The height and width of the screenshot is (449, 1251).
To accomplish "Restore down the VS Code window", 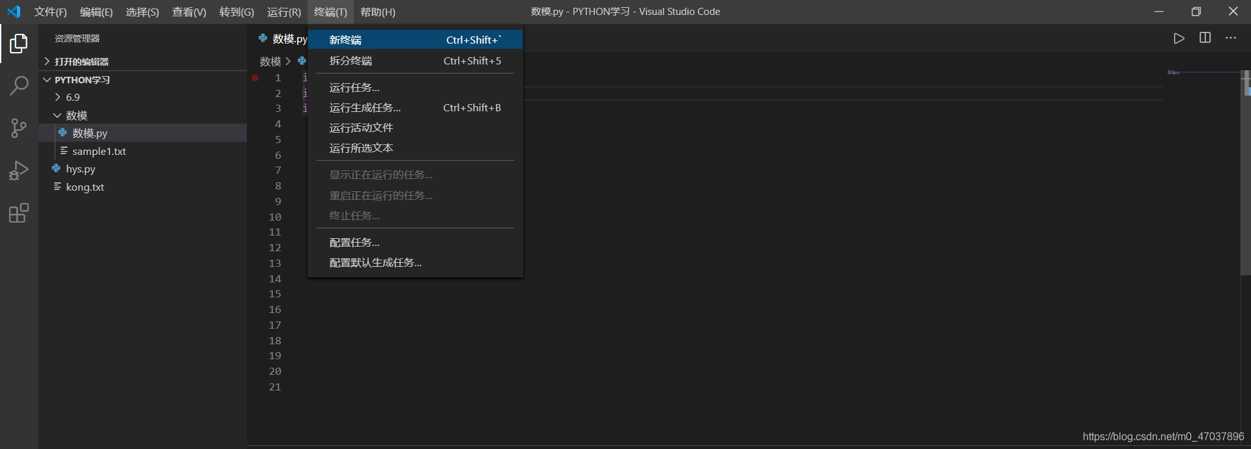I will point(1196,12).
